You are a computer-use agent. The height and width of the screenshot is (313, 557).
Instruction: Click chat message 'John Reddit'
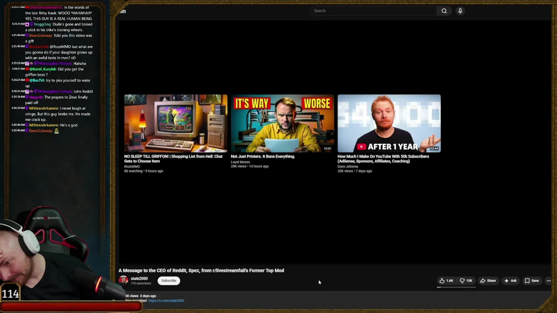point(83,92)
